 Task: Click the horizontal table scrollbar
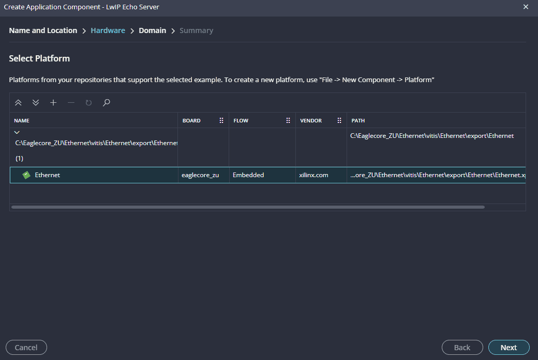(x=248, y=207)
